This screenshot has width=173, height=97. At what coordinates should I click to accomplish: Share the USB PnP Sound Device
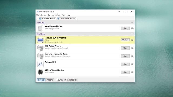125,72
